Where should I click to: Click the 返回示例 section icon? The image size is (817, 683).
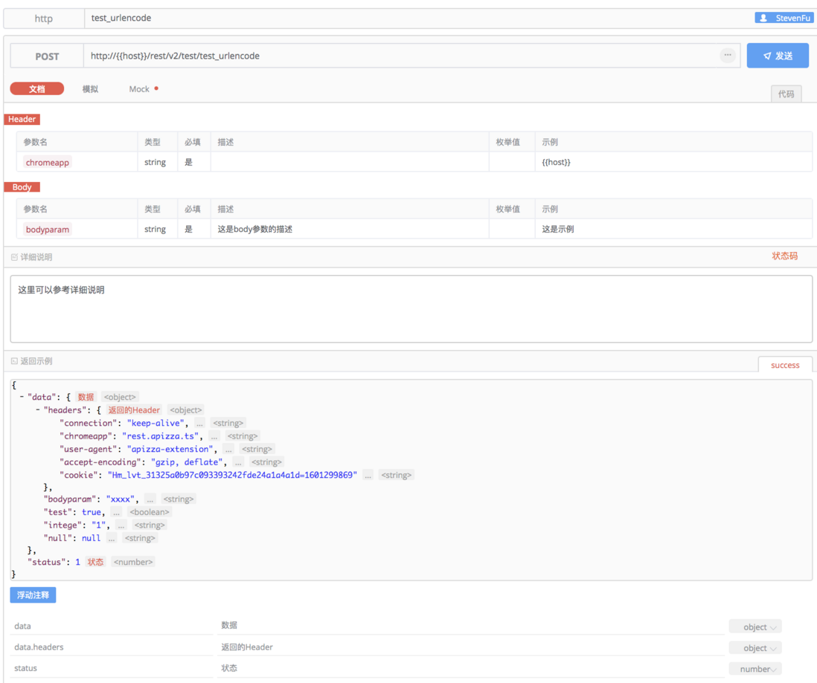click(15, 360)
